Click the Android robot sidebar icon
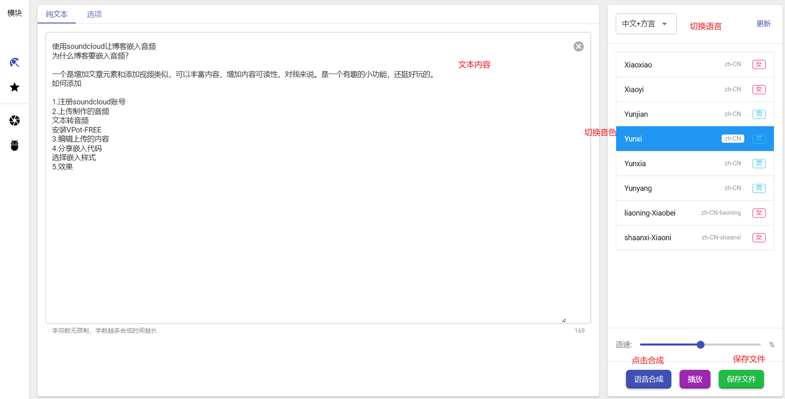Image resolution: width=785 pixels, height=399 pixels. tap(15, 146)
